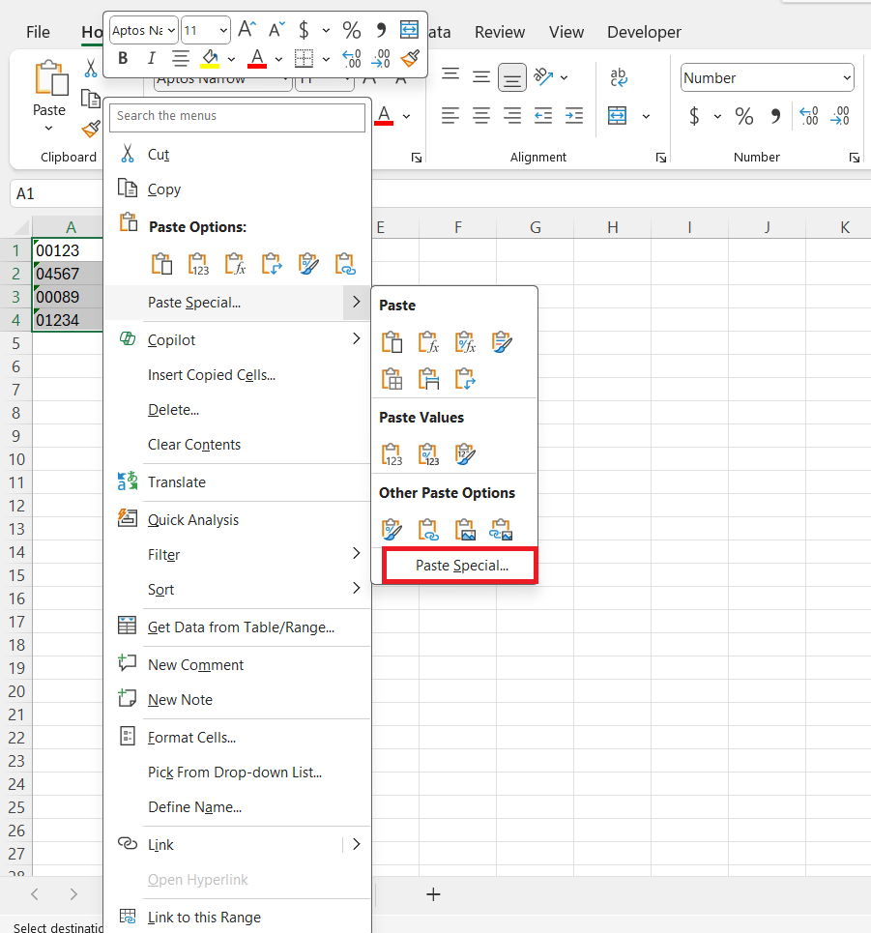Click Format Painter in mini toolbar
Viewport: 871px width, 933px height.
[x=410, y=58]
